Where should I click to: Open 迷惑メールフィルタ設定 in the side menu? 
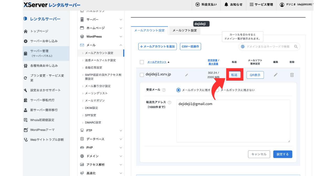[100, 60]
